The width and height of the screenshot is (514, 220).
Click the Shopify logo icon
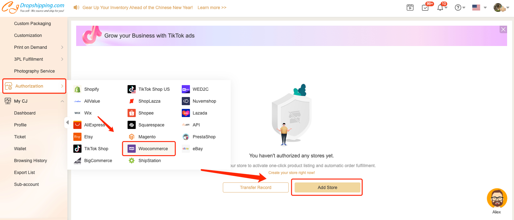pyautogui.click(x=77, y=89)
